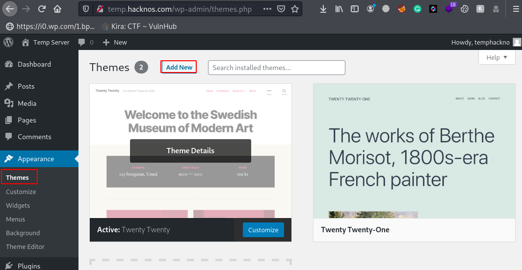The image size is (522, 270).
Task: Click the Add New theme button
Action: click(179, 67)
